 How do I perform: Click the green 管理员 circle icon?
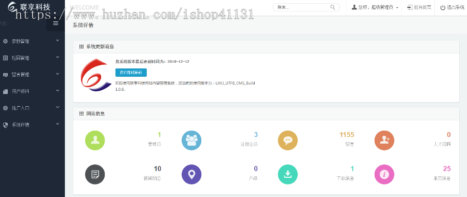point(95,140)
